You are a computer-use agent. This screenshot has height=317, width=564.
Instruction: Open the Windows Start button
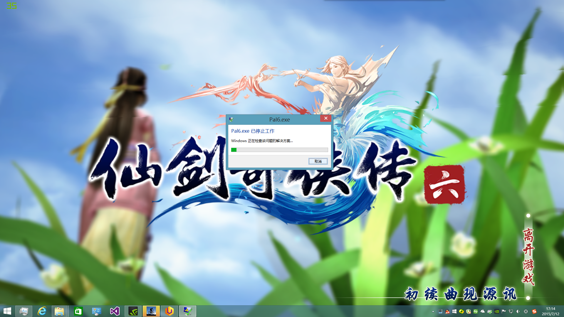coord(7,311)
